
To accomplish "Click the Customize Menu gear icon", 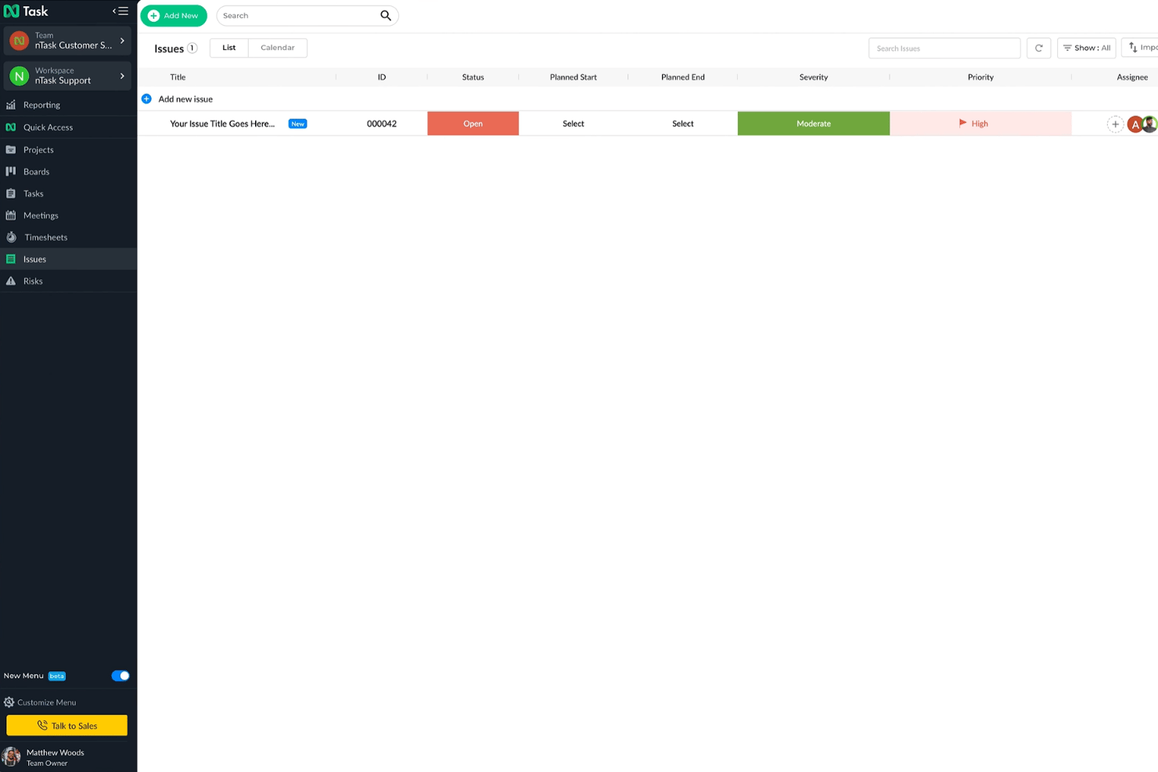I will (x=9, y=702).
